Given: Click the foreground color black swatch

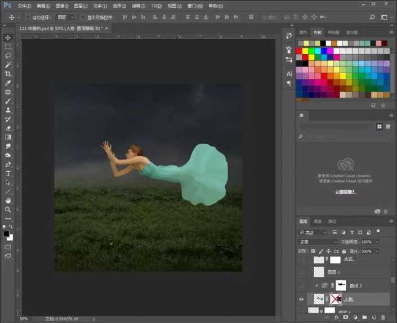Looking at the screenshot, I should (6, 234).
